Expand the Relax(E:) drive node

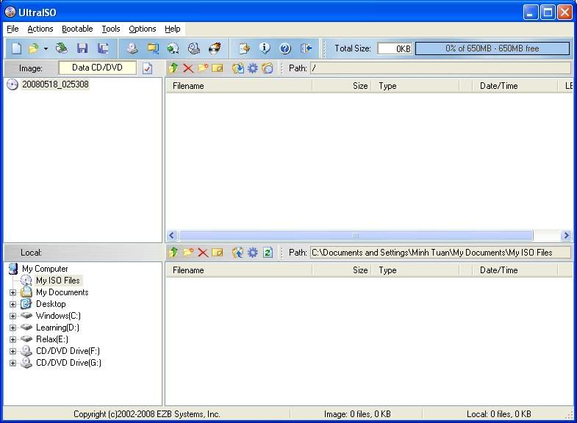tap(13, 339)
